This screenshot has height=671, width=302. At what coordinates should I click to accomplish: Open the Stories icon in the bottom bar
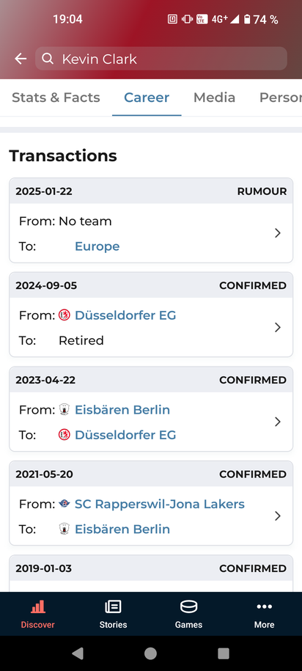[x=114, y=606]
